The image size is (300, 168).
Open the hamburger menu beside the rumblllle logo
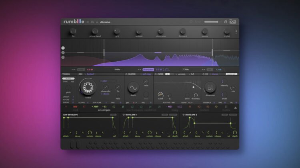(x=88, y=22)
